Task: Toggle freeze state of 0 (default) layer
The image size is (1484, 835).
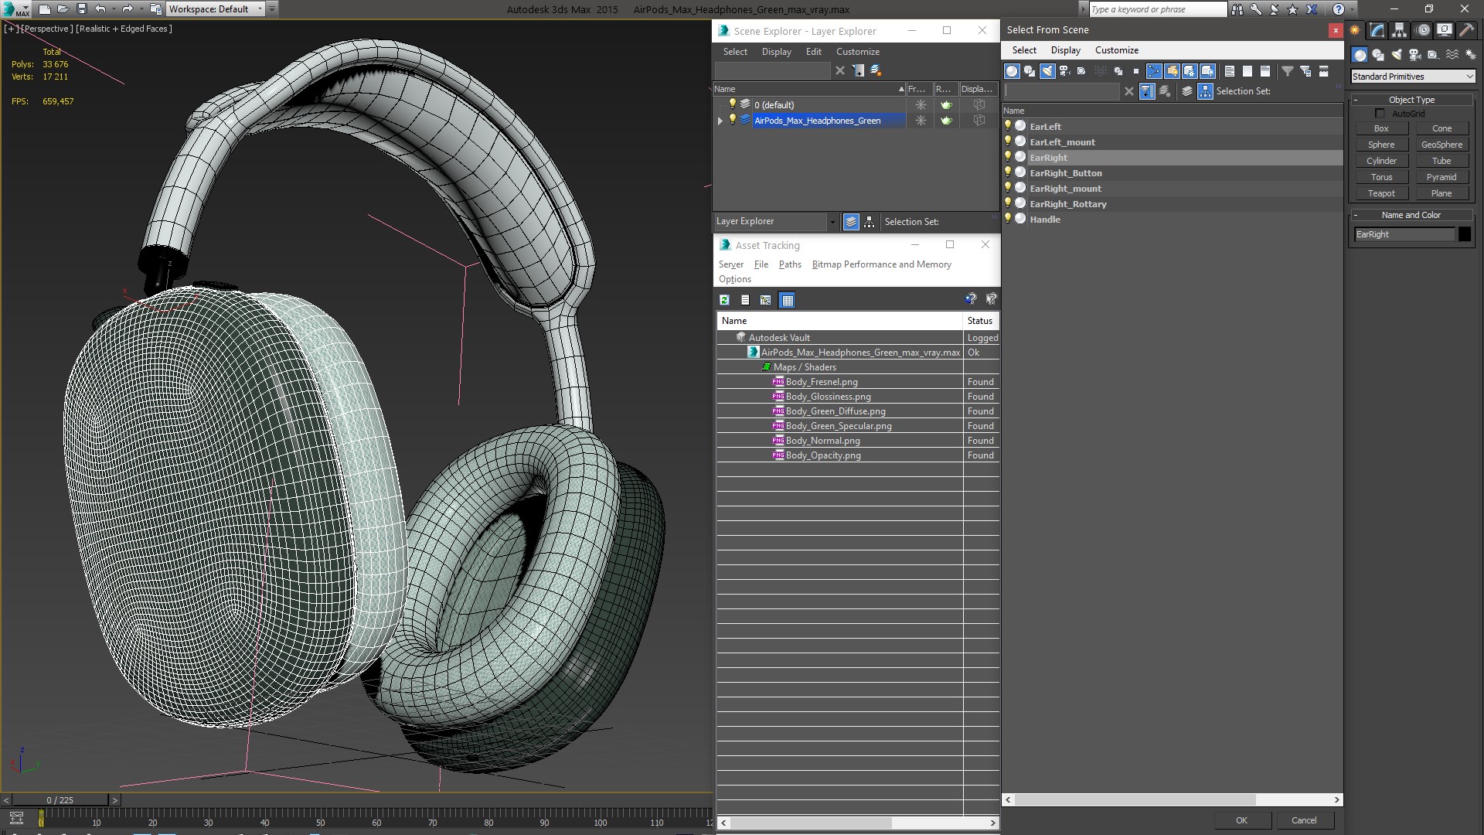Action: coord(921,105)
